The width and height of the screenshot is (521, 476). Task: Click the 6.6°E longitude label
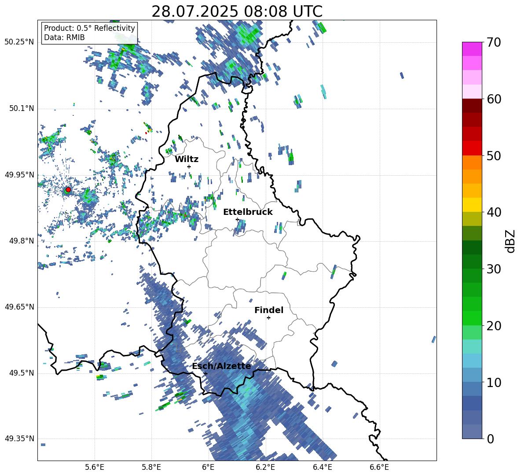pyautogui.click(x=379, y=467)
